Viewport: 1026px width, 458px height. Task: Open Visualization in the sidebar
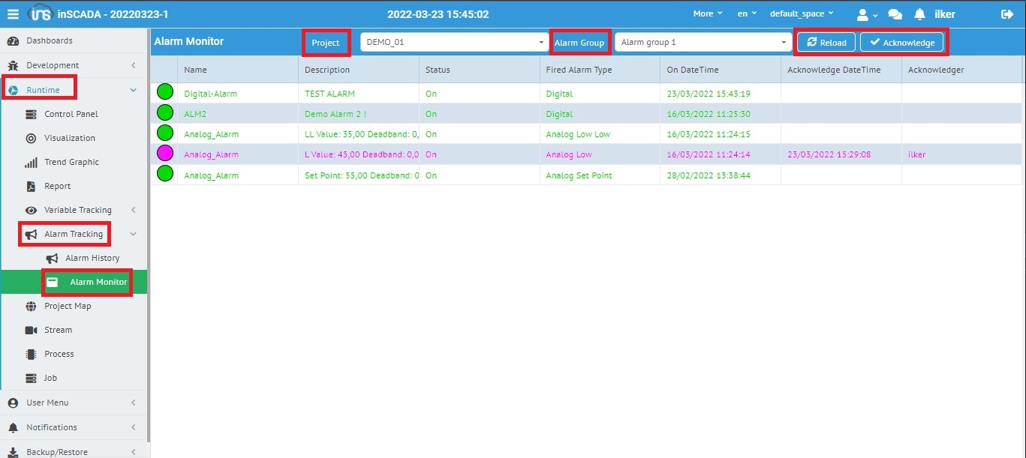click(x=69, y=138)
